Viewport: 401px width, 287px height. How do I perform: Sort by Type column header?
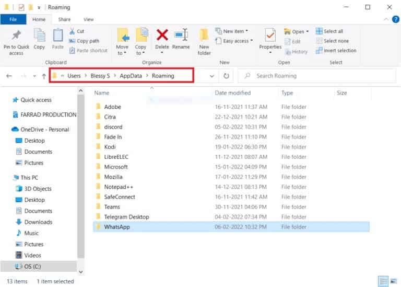[287, 93]
